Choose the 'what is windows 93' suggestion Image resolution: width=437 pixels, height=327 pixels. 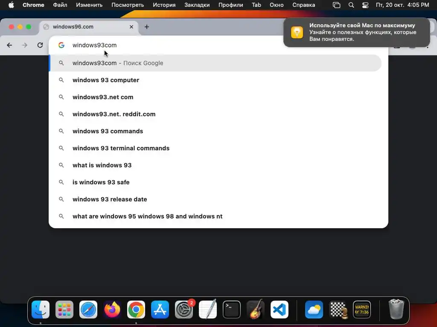[x=215, y=165]
